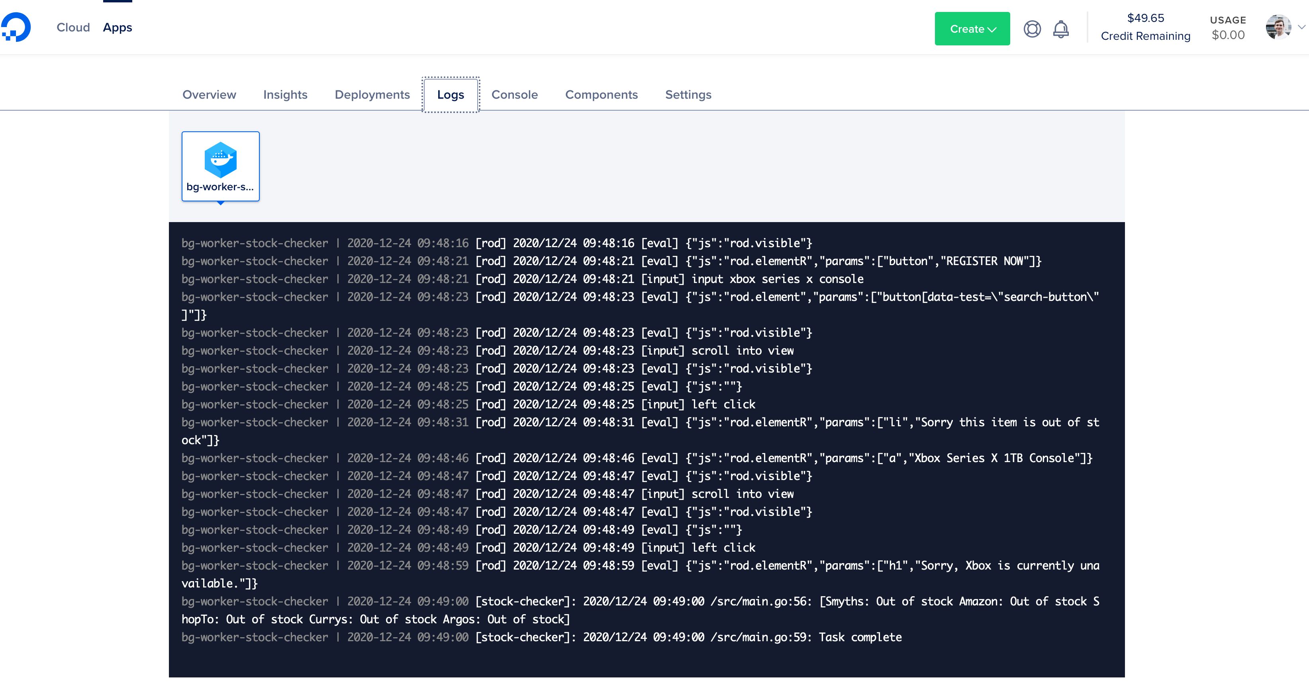Click the log line containing 'REGISTER NOW'
The image size is (1309, 683).
click(x=611, y=261)
